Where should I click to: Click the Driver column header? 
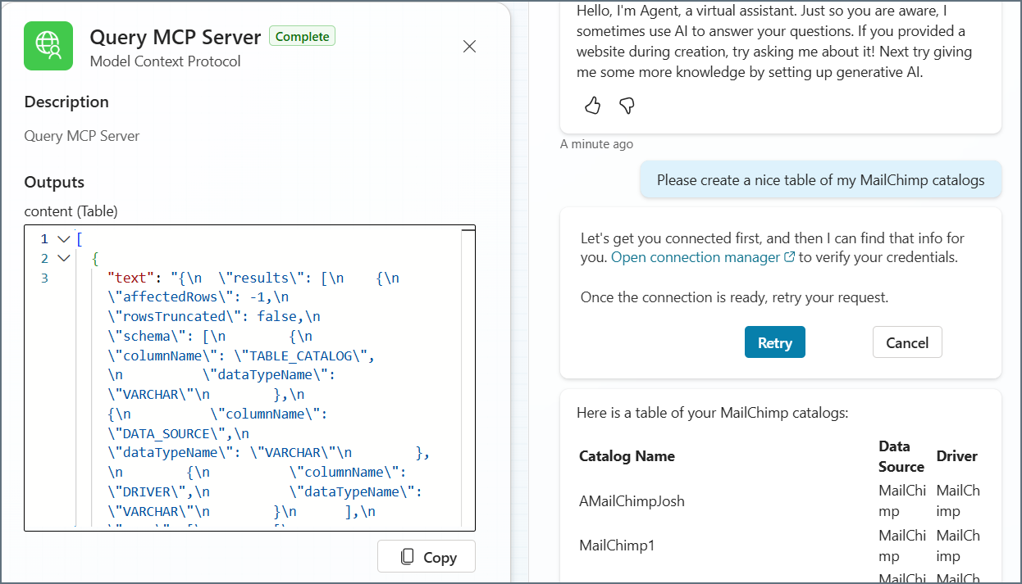coord(957,456)
